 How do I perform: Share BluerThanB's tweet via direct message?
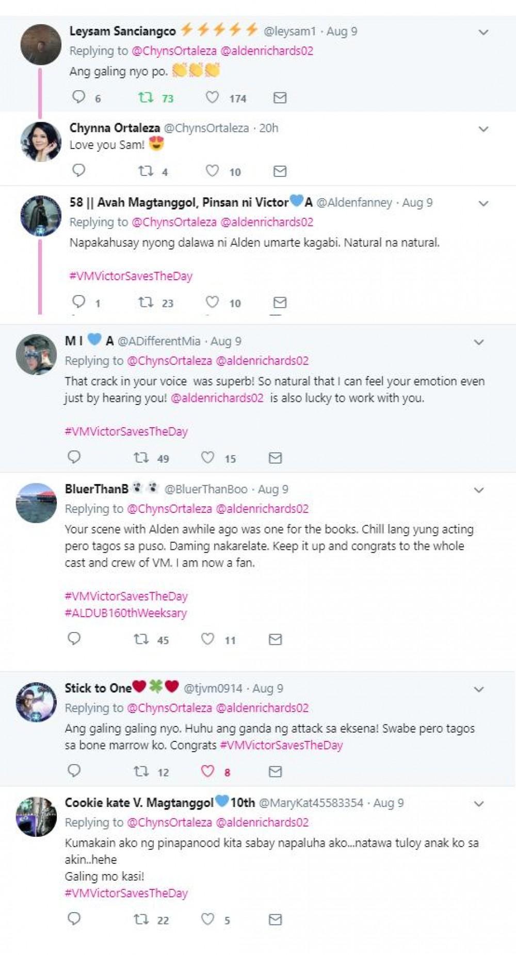coord(276,639)
